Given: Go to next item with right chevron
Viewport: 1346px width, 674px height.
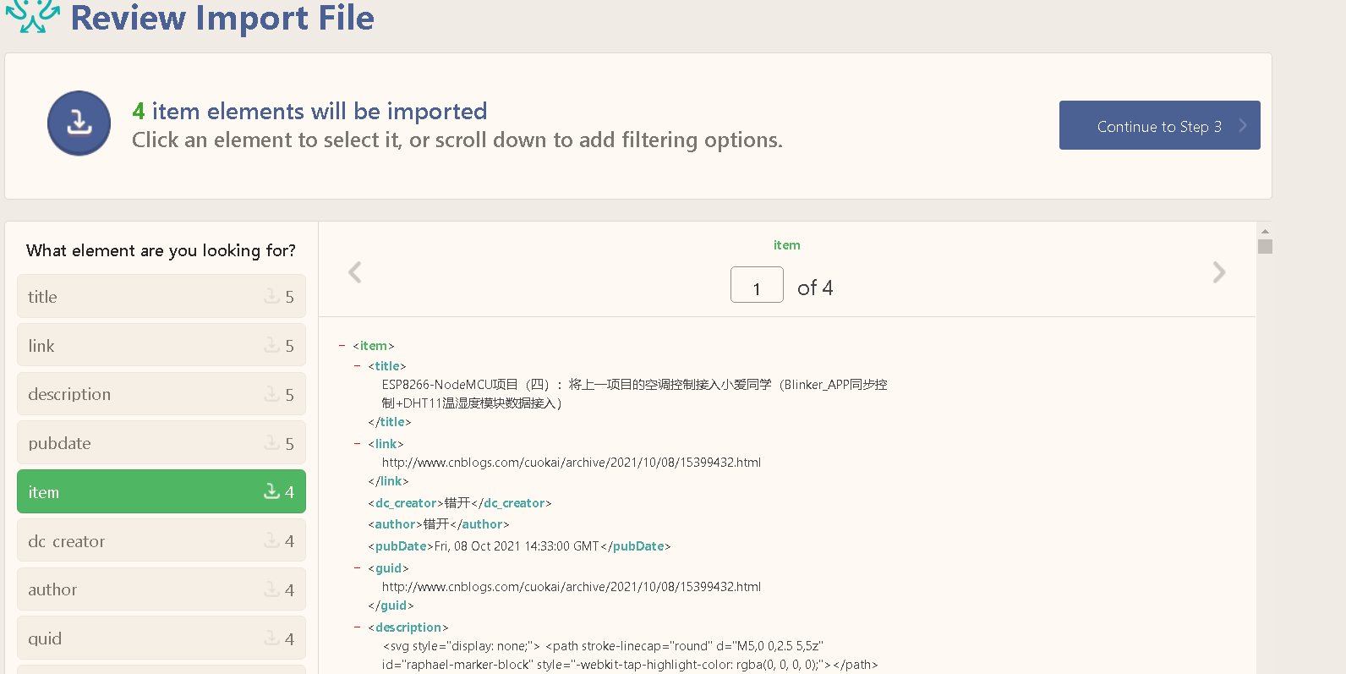Looking at the screenshot, I should [x=1218, y=272].
